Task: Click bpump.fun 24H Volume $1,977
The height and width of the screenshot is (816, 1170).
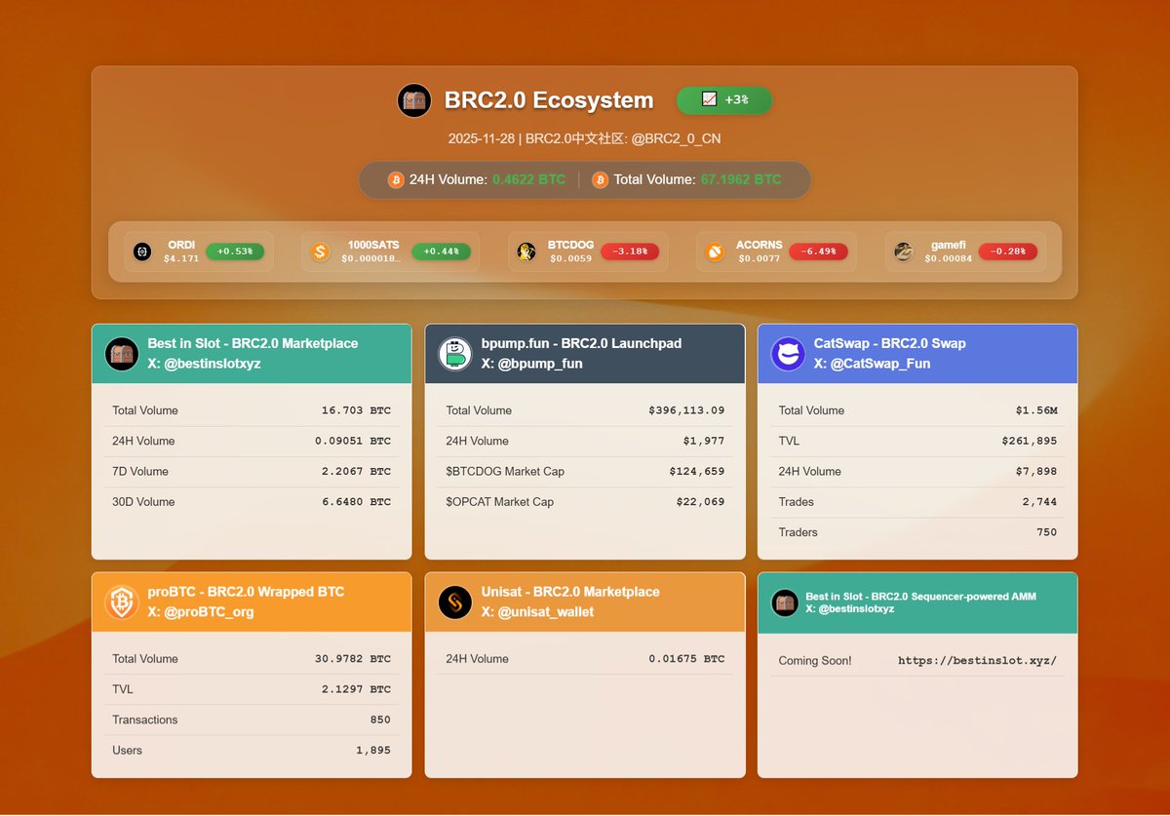Action: (x=704, y=441)
